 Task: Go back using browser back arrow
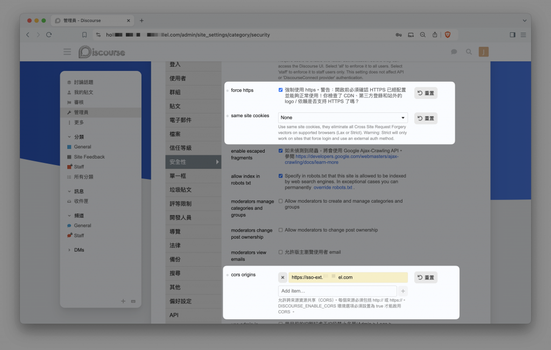click(x=28, y=35)
